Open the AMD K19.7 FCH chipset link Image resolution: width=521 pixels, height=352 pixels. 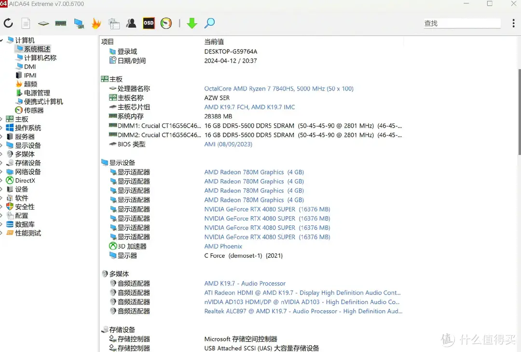(249, 107)
